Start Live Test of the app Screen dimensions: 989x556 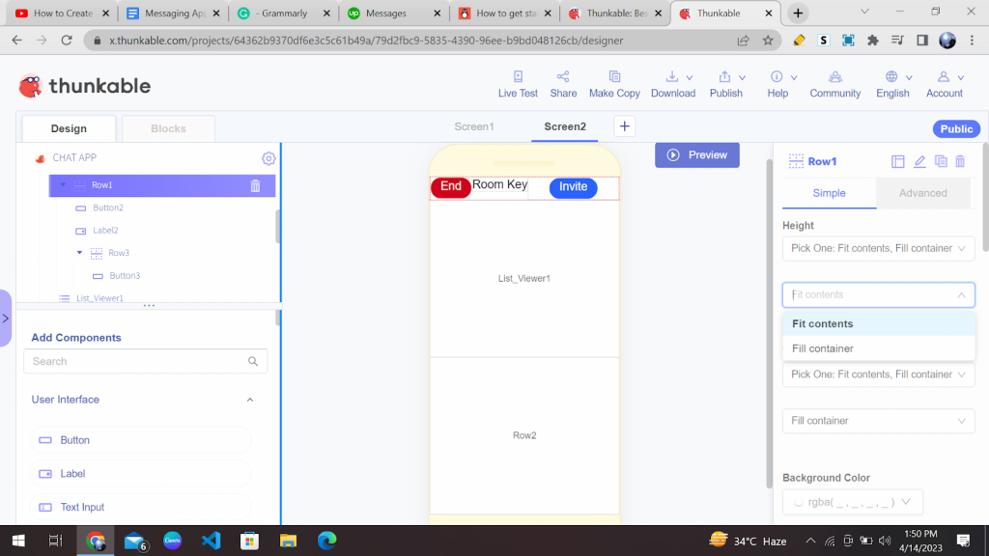click(x=518, y=82)
